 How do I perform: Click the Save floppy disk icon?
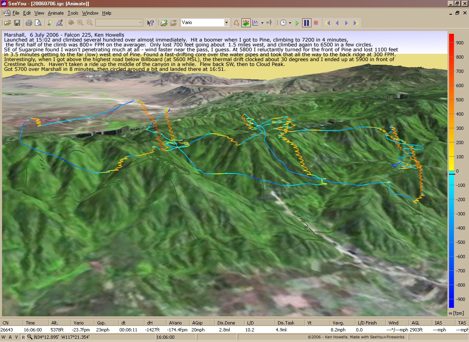coord(17,23)
